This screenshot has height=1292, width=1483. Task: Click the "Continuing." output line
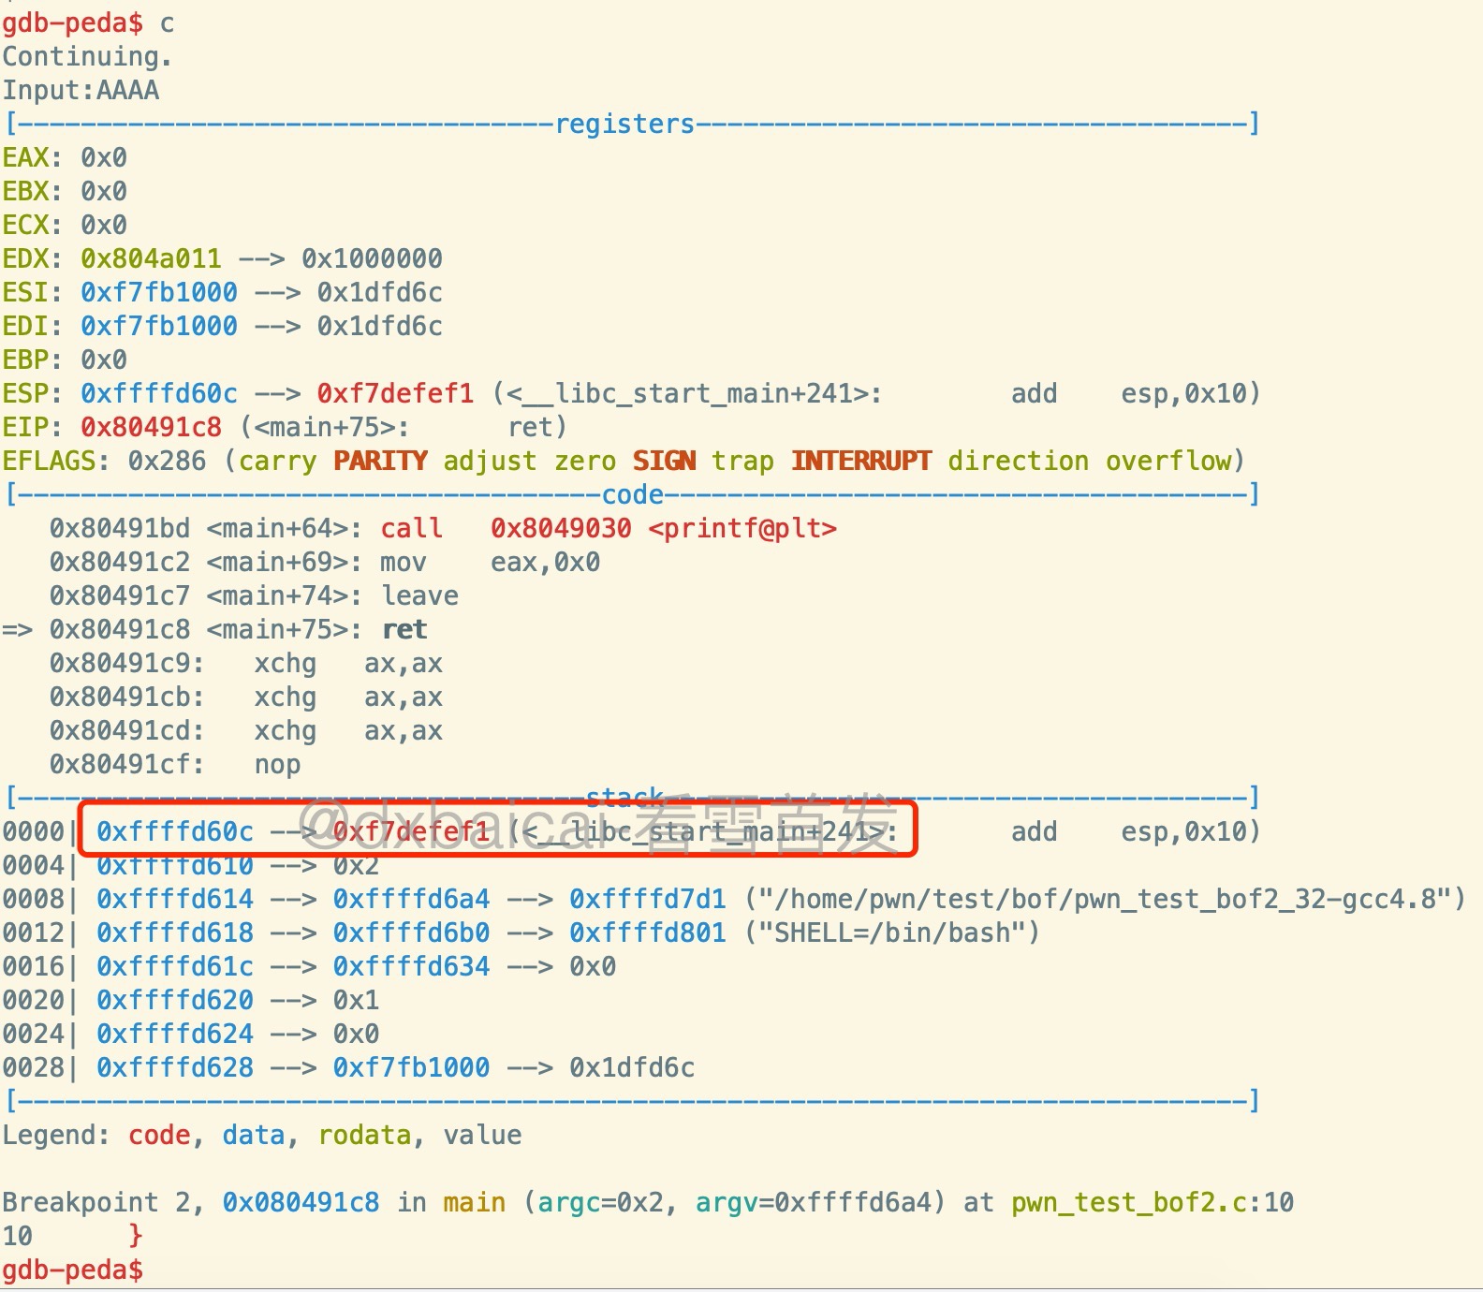click(87, 57)
